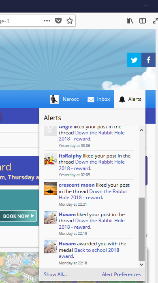
Task: Open the Inbox envelope tab
Action: click(x=98, y=99)
